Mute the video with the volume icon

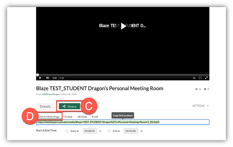47,78
